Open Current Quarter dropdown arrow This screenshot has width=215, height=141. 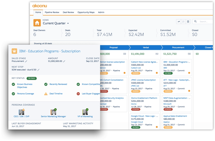68,24
